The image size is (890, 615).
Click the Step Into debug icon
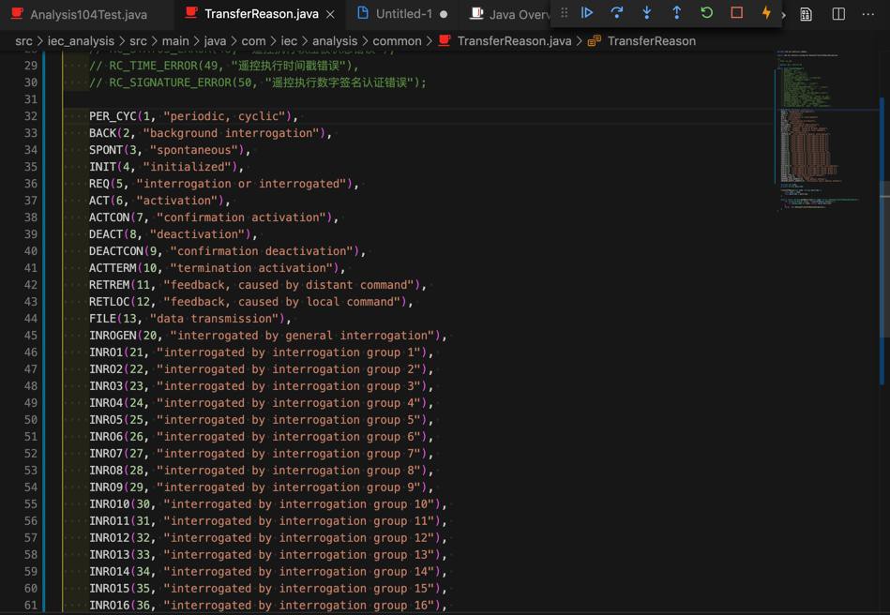[x=646, y=12]
